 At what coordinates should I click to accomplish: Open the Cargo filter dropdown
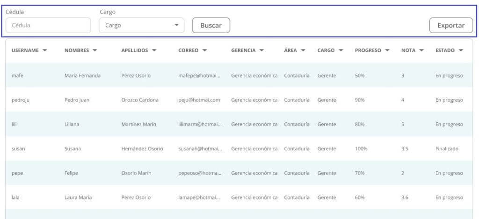click(141, 25)
